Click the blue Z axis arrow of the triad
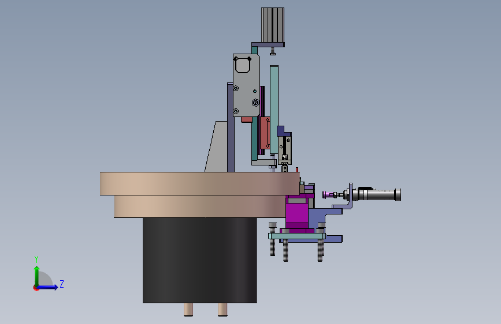This screenshot has width=501, height=324. tap(48, 287)
